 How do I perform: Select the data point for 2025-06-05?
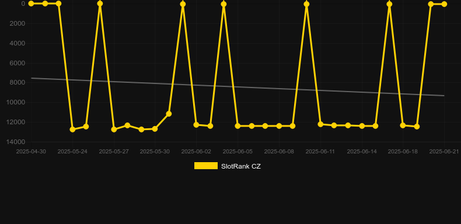(x=238, y=126)
